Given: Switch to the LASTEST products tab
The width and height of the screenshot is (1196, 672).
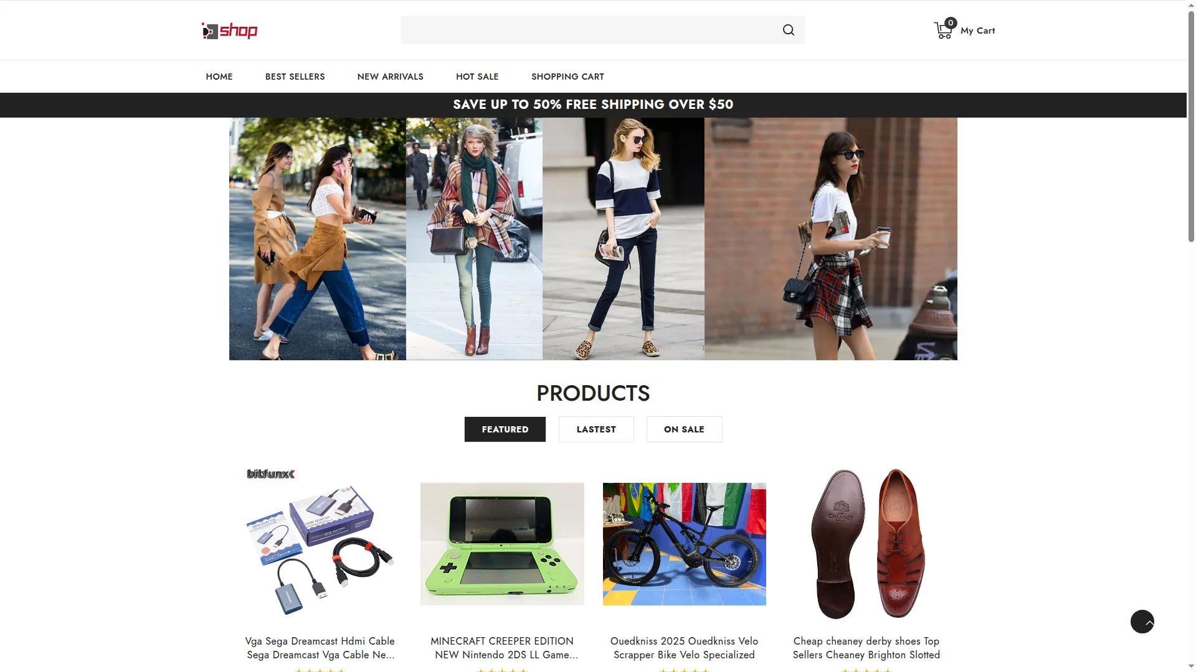Looking at the screenshot, I should click(x=596, y=429).
